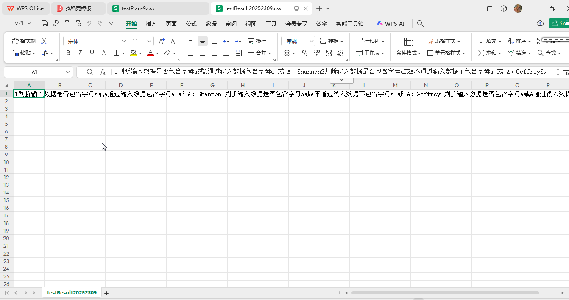Click the Share (分享) button
The width and height of the screenshot is (569, 300).
(x=559, y=23)
